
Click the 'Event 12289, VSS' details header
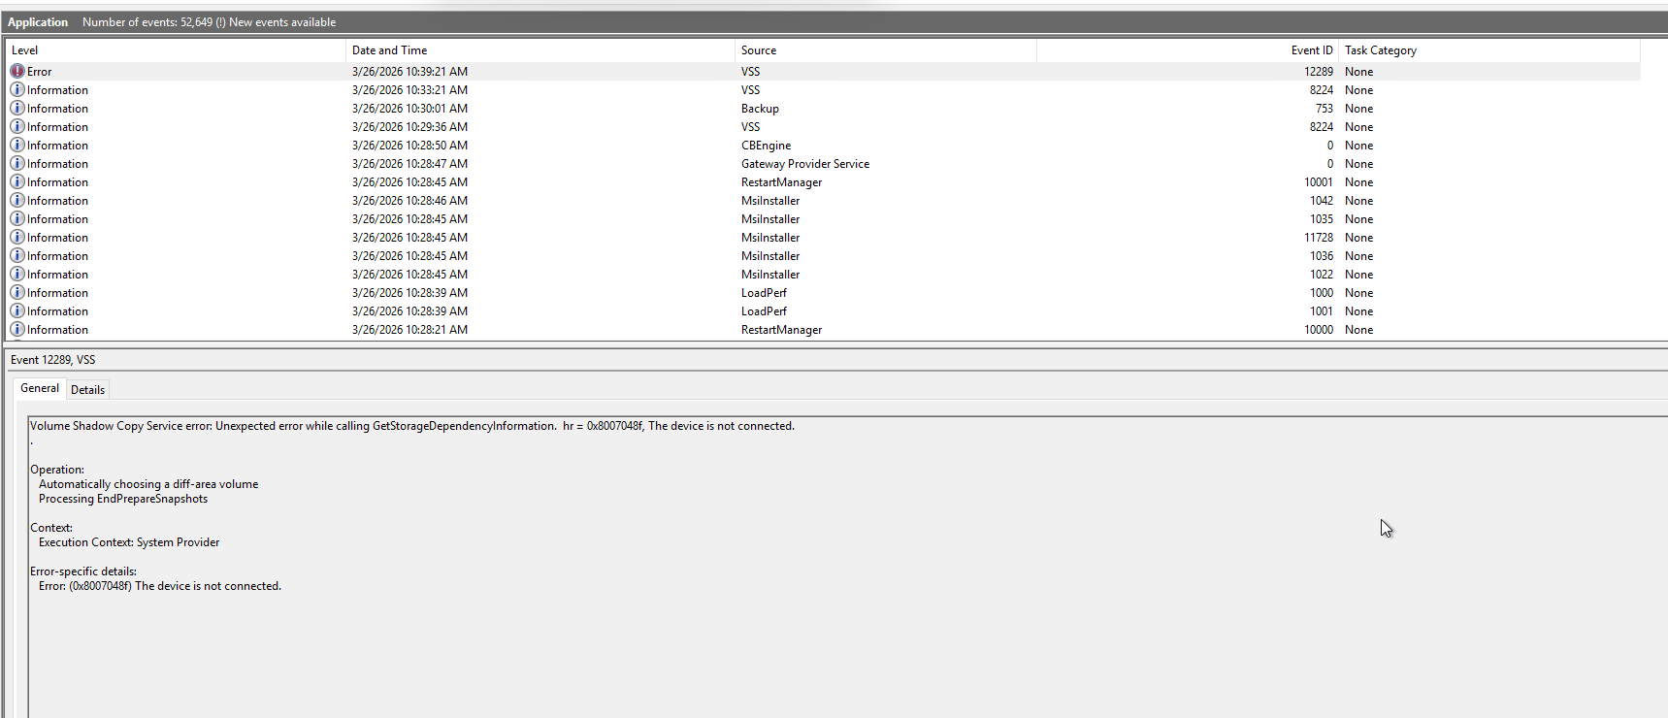[52, 360]
